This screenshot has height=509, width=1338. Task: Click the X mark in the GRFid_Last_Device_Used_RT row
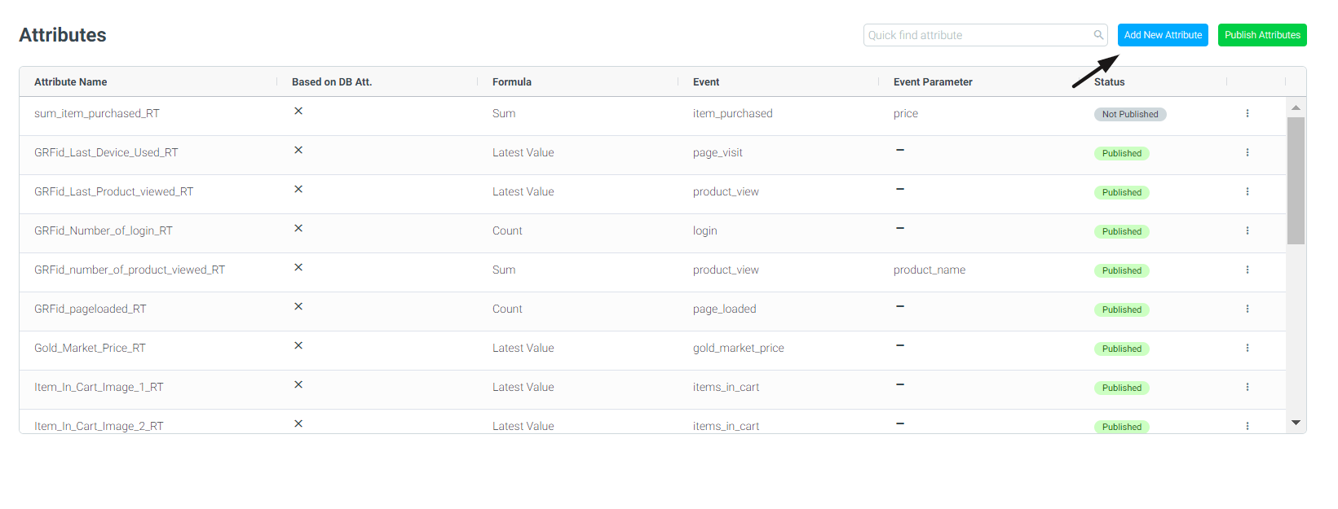298,150
